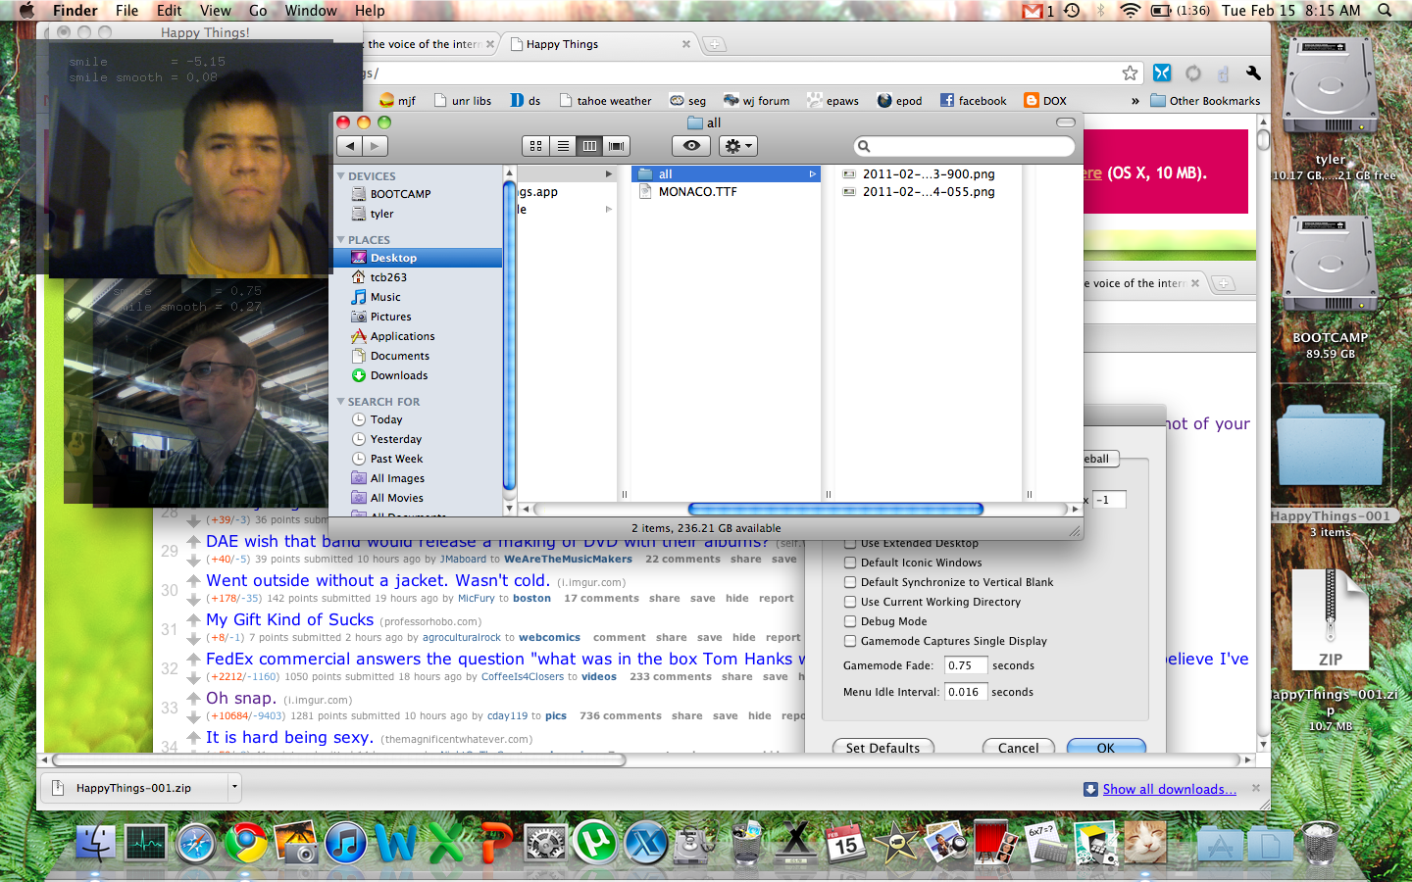Open the Finder gear Action dropdown
This screenshot has height=882, width=1412.
point(737,146)
